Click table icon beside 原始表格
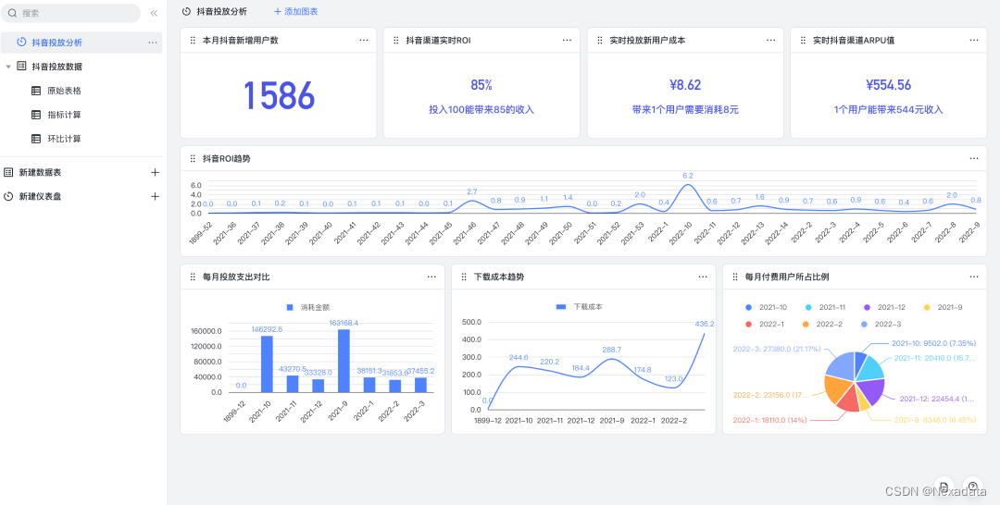Image resolution: width=1000 pixels, height=505 pixels. (x=36, y=91)
